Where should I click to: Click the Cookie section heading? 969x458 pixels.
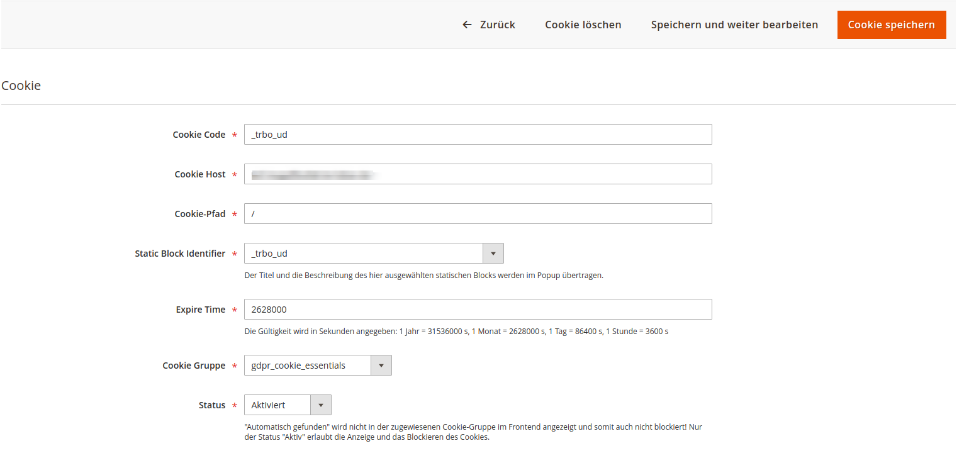21,86
